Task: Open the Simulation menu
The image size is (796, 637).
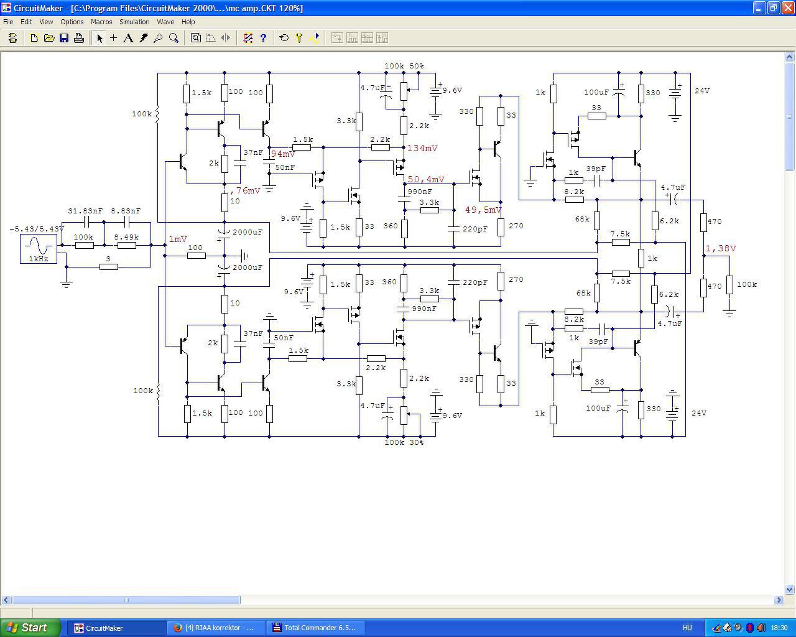Action: pos(134,22)
